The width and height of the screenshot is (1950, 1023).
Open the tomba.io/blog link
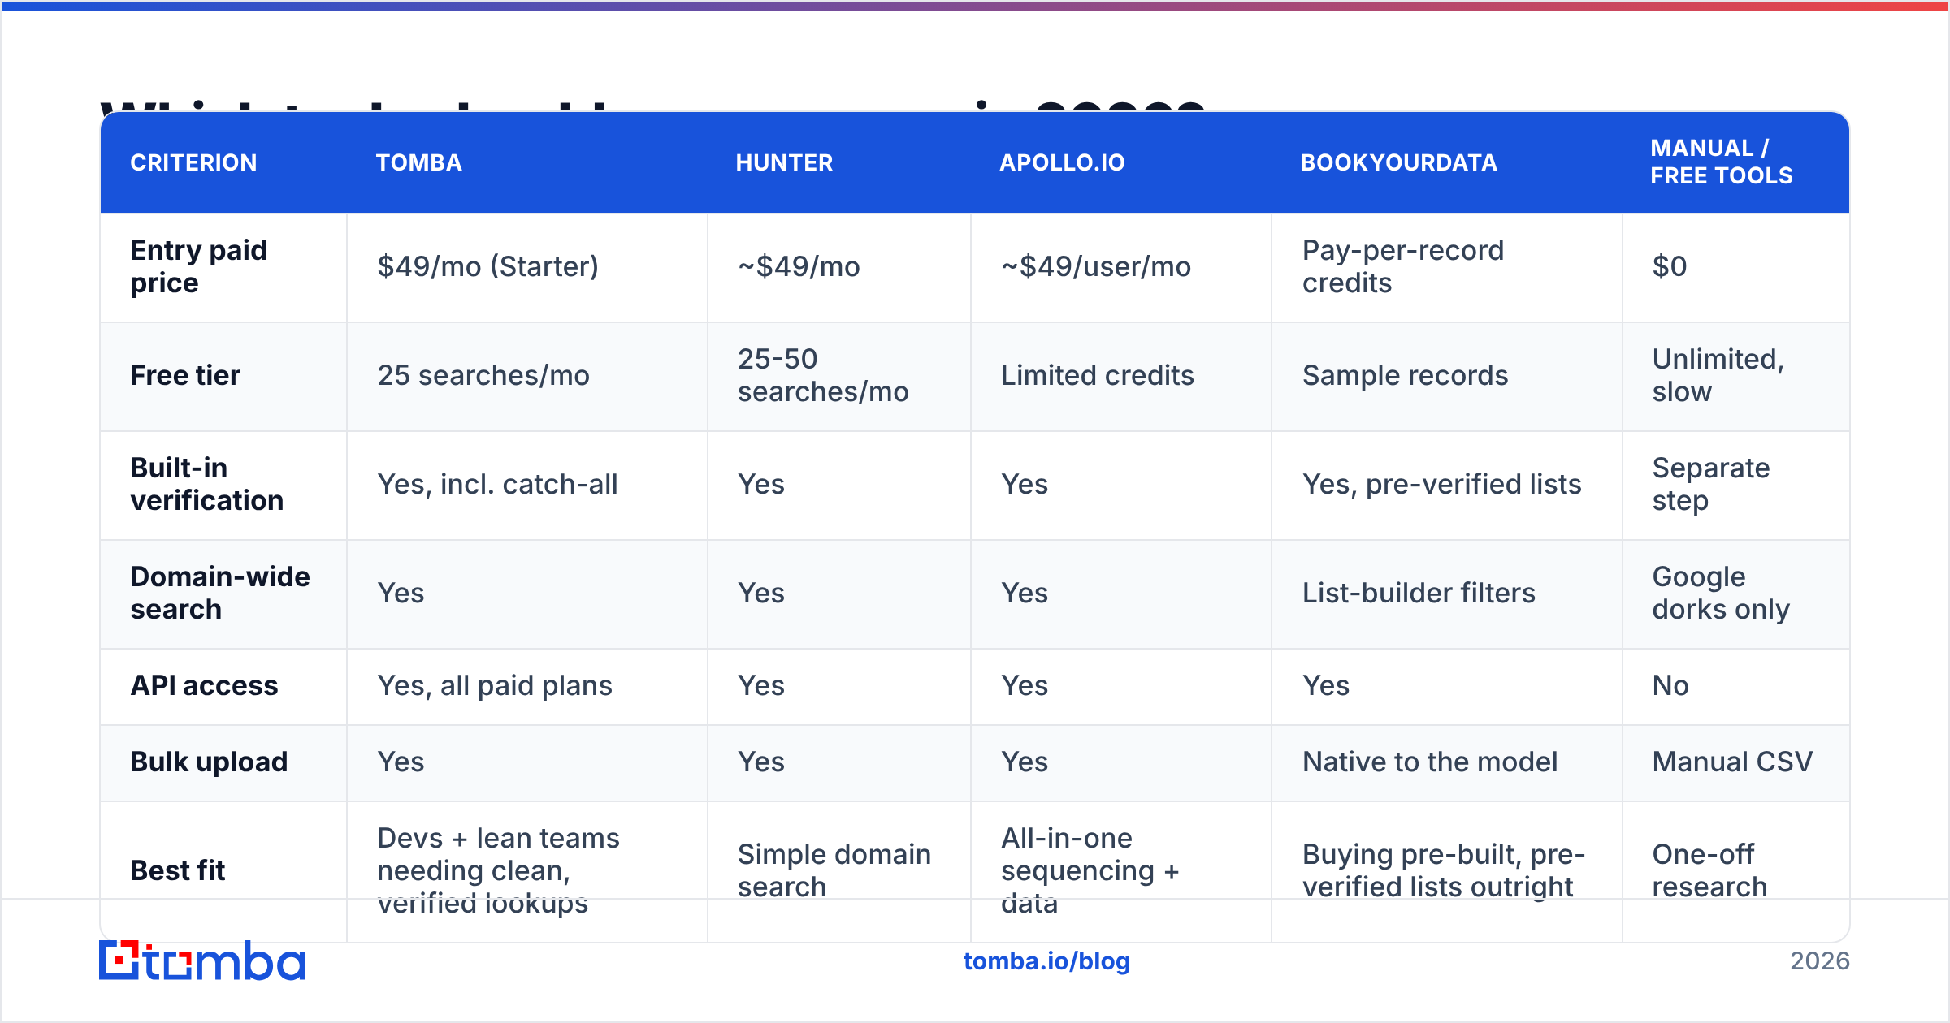pyautogui.click(x=1046, y=961)
